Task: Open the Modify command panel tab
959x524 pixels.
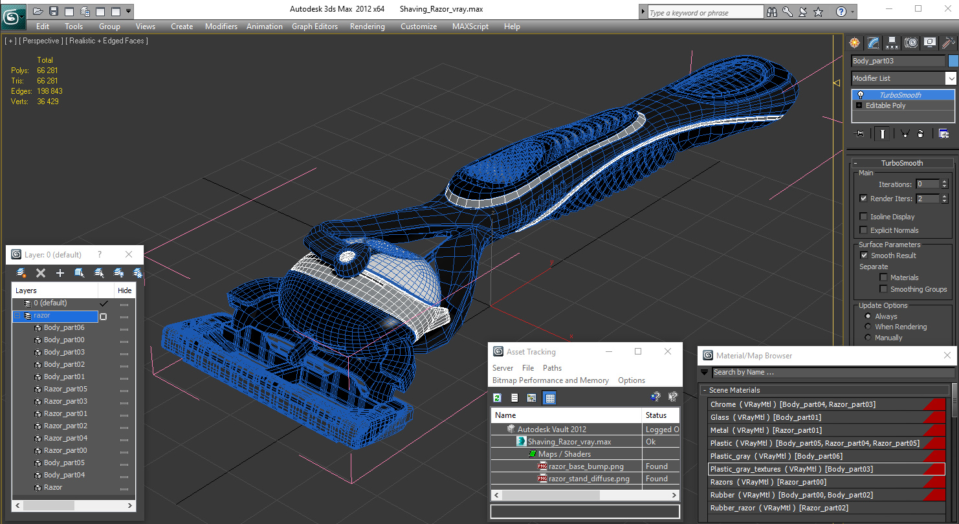Action: click(874, 43)
